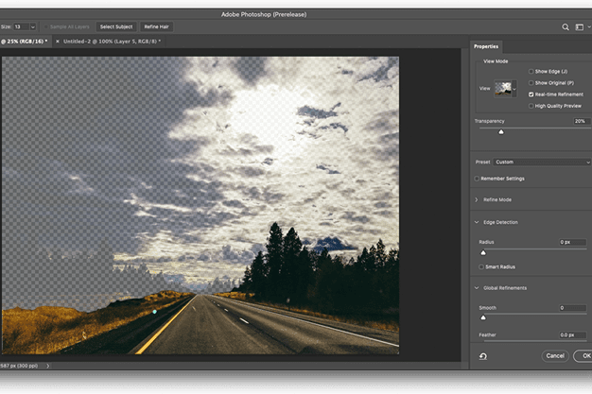Expand the Refine Mode section
The height and width of the screenshot is (394, 592).
pyautogui.click(x=477, y=200)
